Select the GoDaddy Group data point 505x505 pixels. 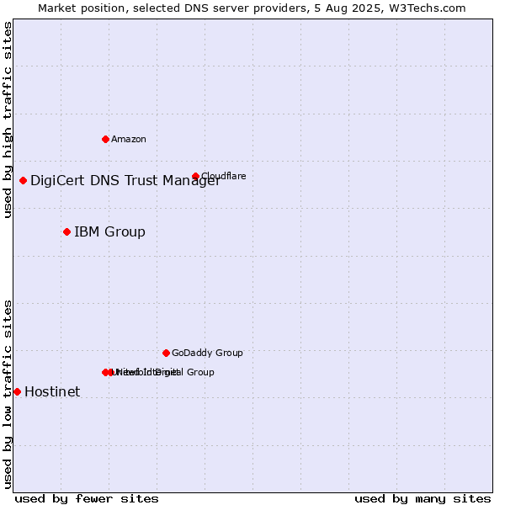click(166, 353)
